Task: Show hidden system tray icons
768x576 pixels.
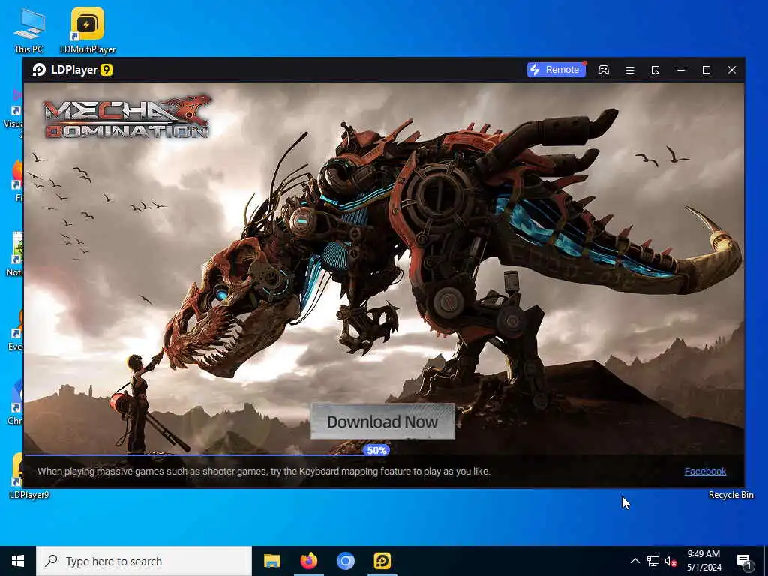Action: point(634,561)
